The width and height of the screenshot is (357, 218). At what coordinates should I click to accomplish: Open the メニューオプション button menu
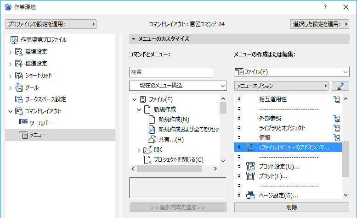tap(281, 86)
